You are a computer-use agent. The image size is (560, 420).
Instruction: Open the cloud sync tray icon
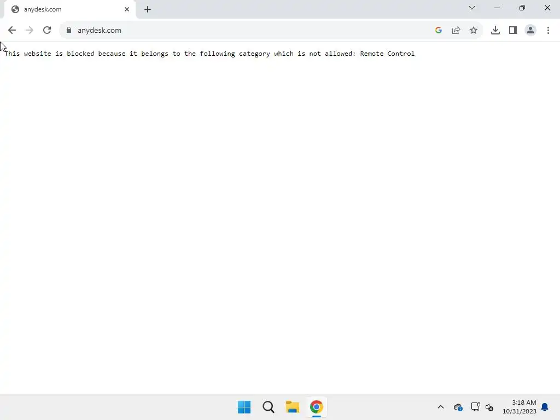(x=458, y=407)
